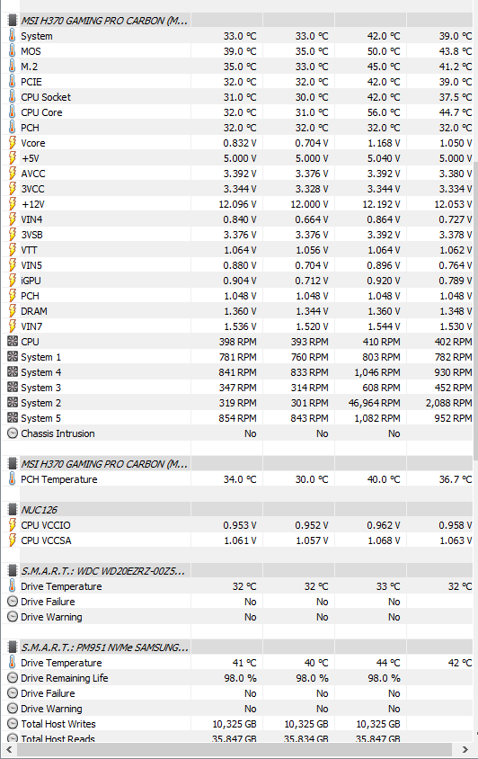
Task: Click the 56.0 °C CPU Core maximum
Action: 384,112
